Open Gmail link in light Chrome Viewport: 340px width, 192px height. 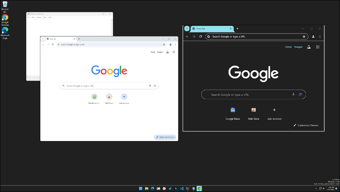tap(153, 52)
